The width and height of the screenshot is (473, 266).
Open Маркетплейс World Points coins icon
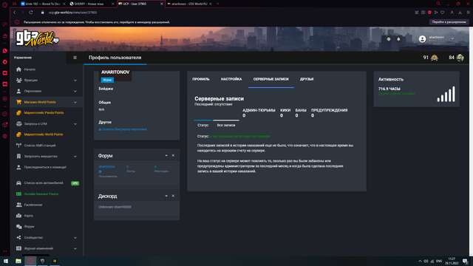18,134
